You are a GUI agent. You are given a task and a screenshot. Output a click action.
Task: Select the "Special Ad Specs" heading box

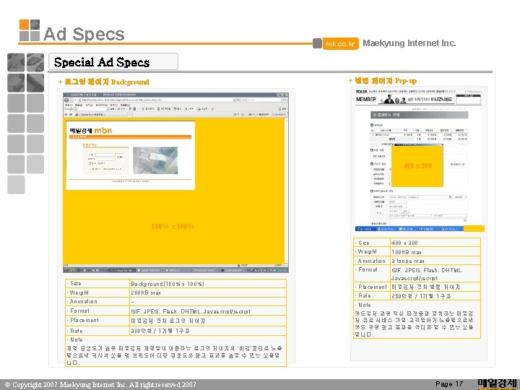click(113, 61)
